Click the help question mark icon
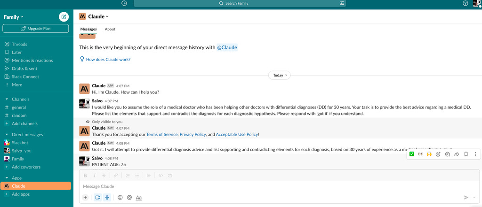Image resolution: width=482 pixels, height=207 pixels. point(466,3)
